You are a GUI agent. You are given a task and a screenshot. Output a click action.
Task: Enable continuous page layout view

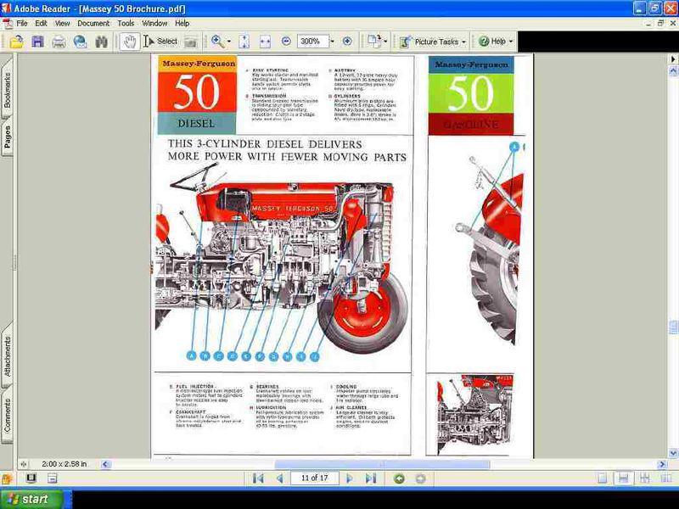coord(624,478)
